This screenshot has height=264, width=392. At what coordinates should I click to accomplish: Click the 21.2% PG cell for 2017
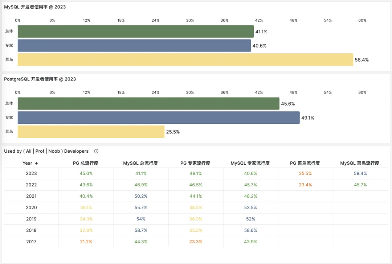pos(86,242)
